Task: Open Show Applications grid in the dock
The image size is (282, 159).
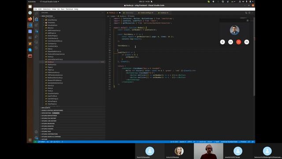Action: 30,140
